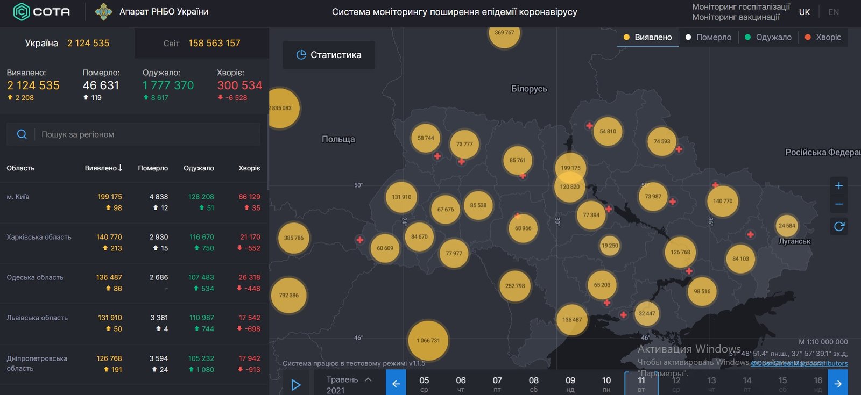Reset the map view with refresh icon
The height and width of the screenshot is (395, 861).
(x=838, y=227)
